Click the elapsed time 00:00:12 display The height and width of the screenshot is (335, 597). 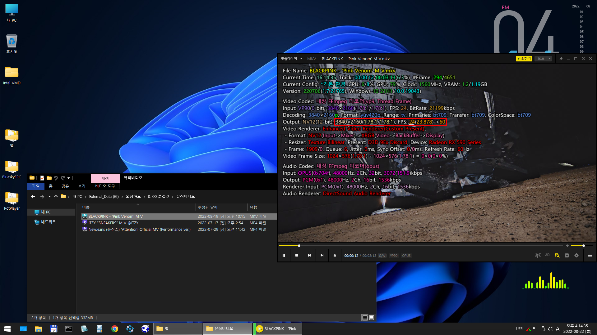coord(351,256)
